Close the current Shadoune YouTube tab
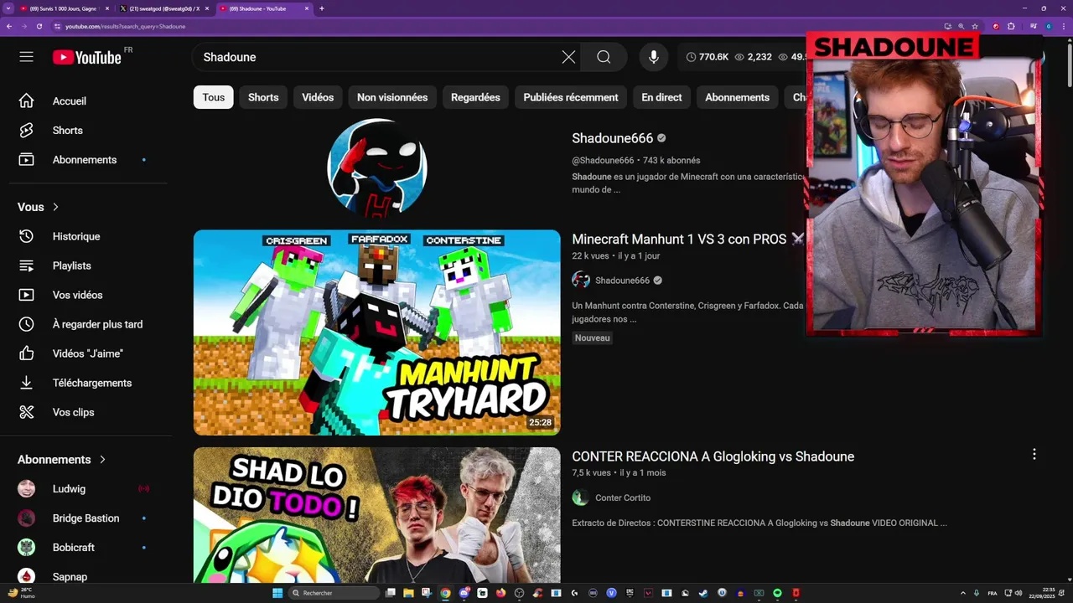The height and width of the screenshot is (603, 1073). [x=307, y=8]
